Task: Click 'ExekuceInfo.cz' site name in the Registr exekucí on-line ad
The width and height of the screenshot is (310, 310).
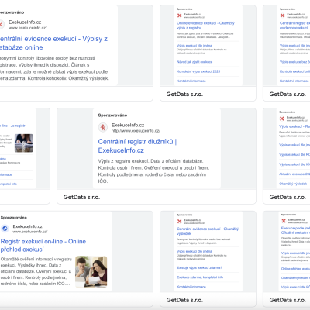Action: (28, 226)
